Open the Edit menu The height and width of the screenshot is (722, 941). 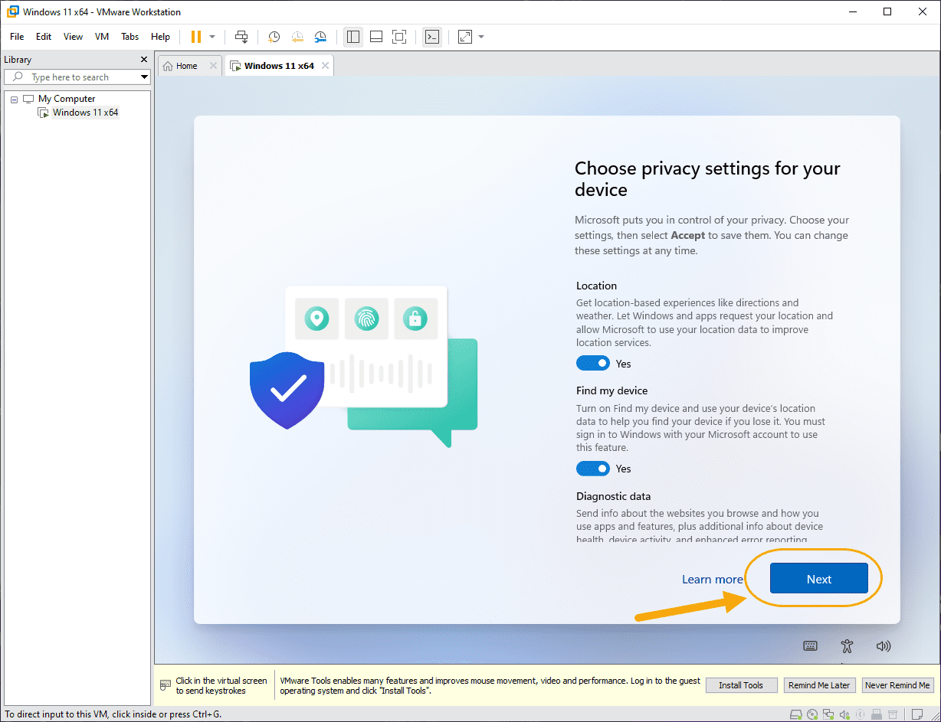[x=44, y=37]
